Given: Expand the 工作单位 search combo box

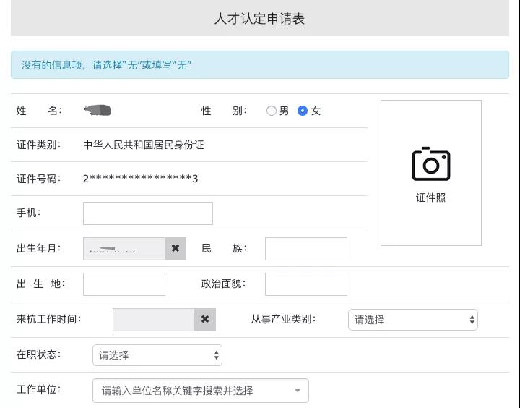Looking at the screenshot, I should coord(201,391).
